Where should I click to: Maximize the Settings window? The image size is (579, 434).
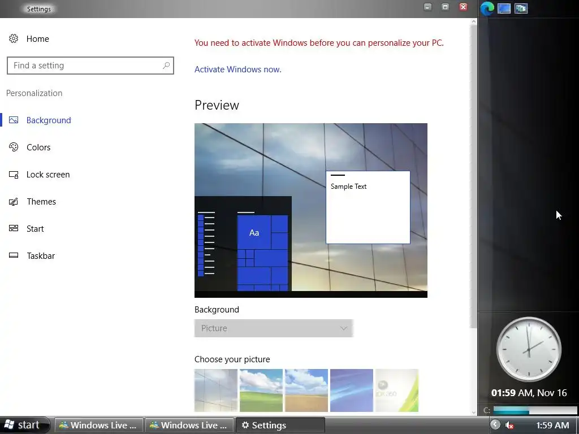[x=446, y=7]
